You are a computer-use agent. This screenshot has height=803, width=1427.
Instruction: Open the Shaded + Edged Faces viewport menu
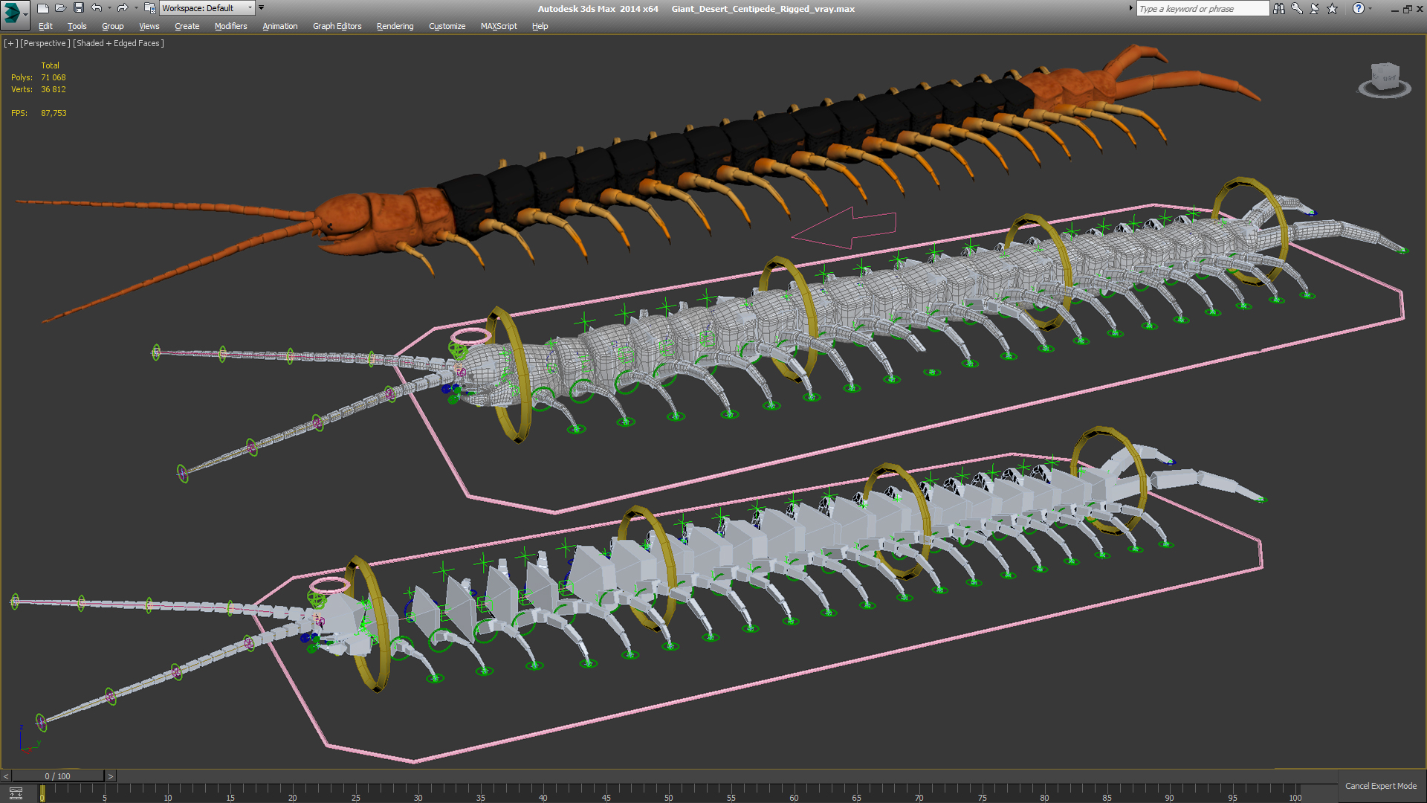coord(118,43)
